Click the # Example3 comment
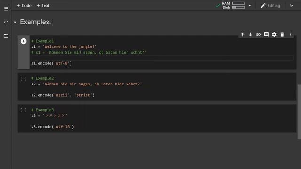The height and width of the screenshot is (169, 301). pos(42,110)
